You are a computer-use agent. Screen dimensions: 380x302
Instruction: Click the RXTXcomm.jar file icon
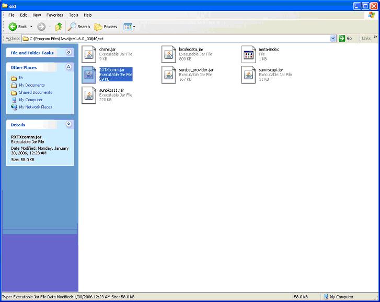click(89, 75)
